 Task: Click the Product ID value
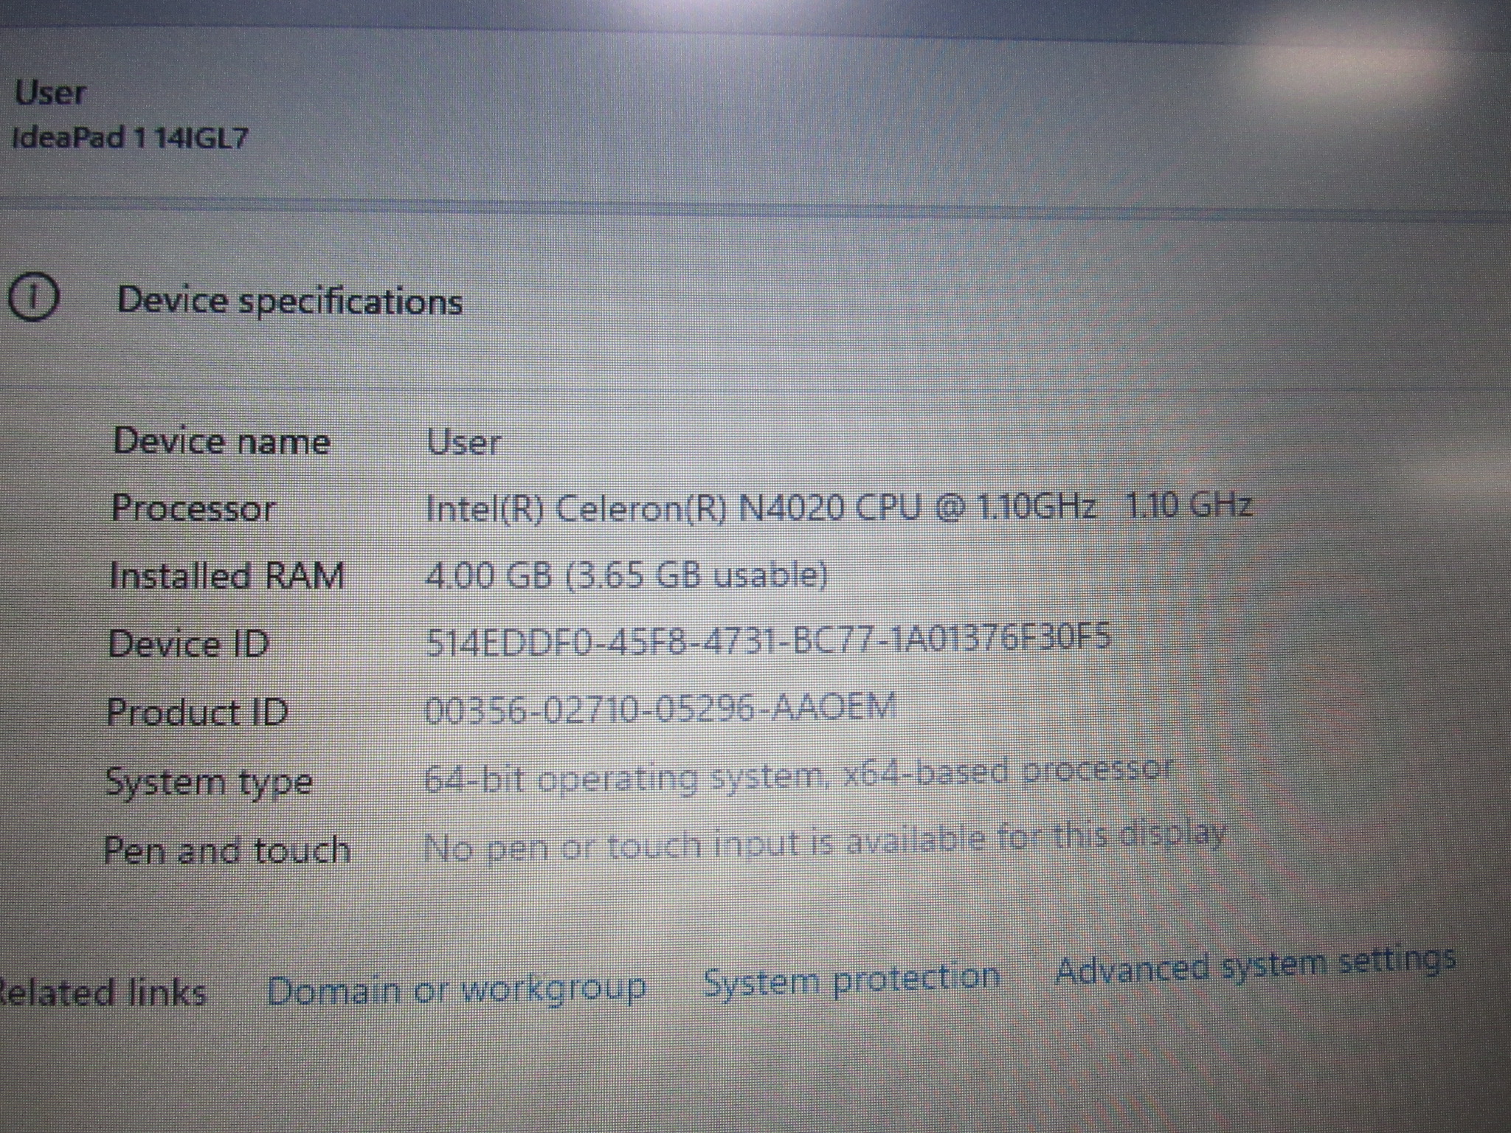click(660, 709)
